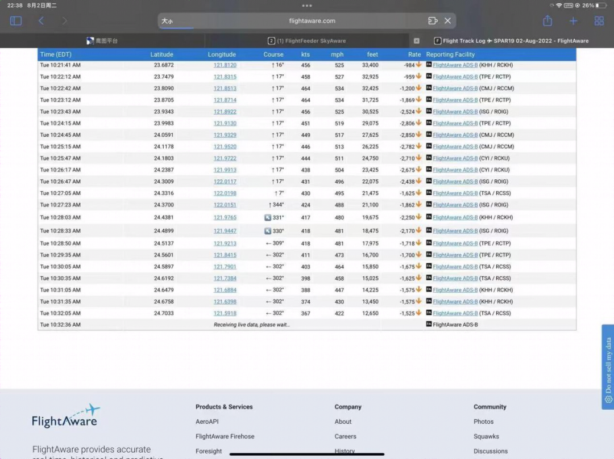Click the Time (EDT) column header
Screen dimensions: 614x459
[56, 54]
